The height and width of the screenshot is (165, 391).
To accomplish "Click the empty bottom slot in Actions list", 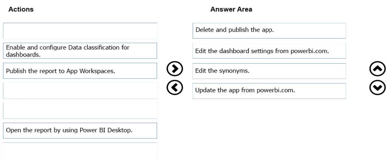I will click(80, 151).
